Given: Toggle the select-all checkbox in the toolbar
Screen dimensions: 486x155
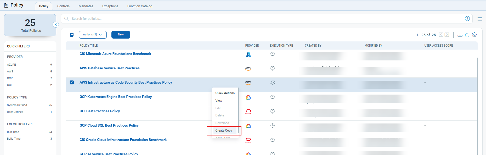Looking at the screenshot, I should [x=72, y=35].
